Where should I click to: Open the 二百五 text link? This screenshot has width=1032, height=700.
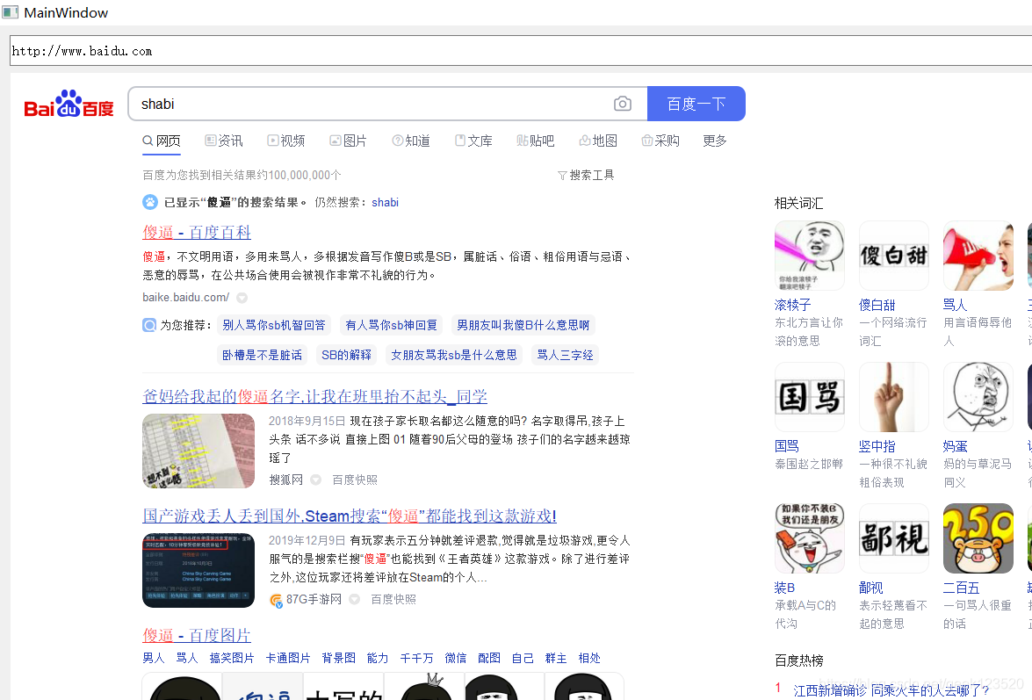point(962,588)
